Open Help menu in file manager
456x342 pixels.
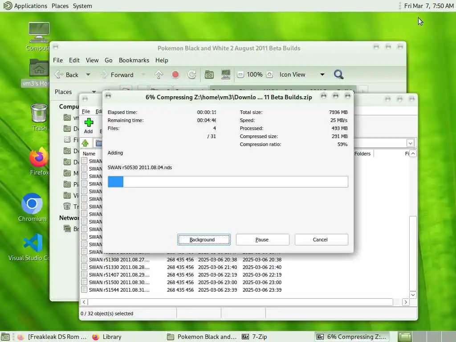coord(161,60)
